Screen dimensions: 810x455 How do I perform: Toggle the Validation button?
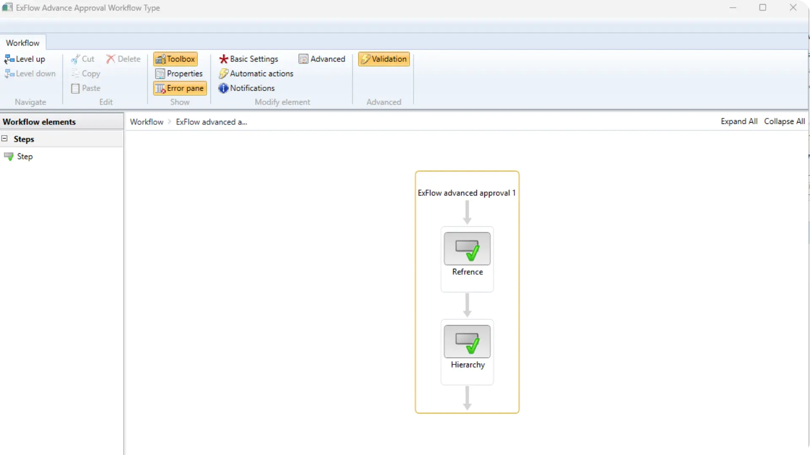[384, 59]
